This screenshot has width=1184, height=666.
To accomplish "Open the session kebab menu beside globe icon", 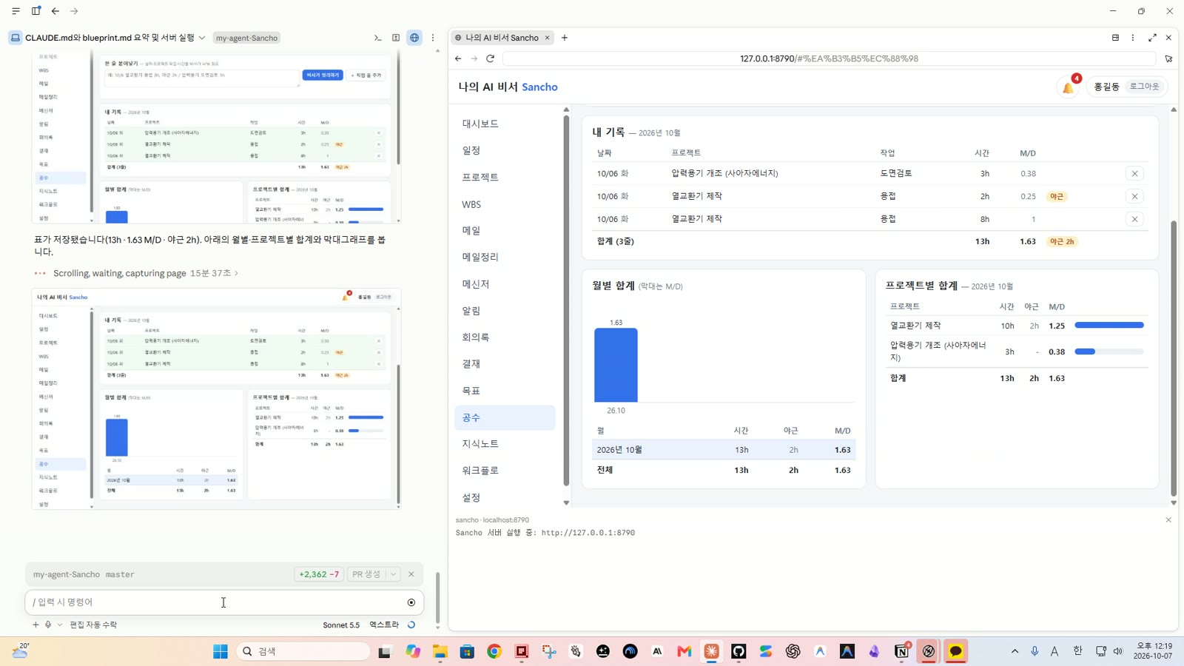I will coord(433,38).
